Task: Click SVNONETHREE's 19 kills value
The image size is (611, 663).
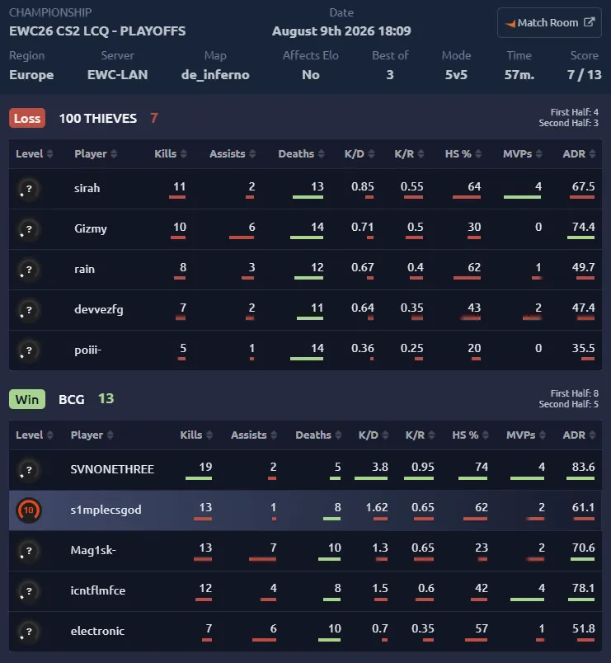Action: click(205, 467)
